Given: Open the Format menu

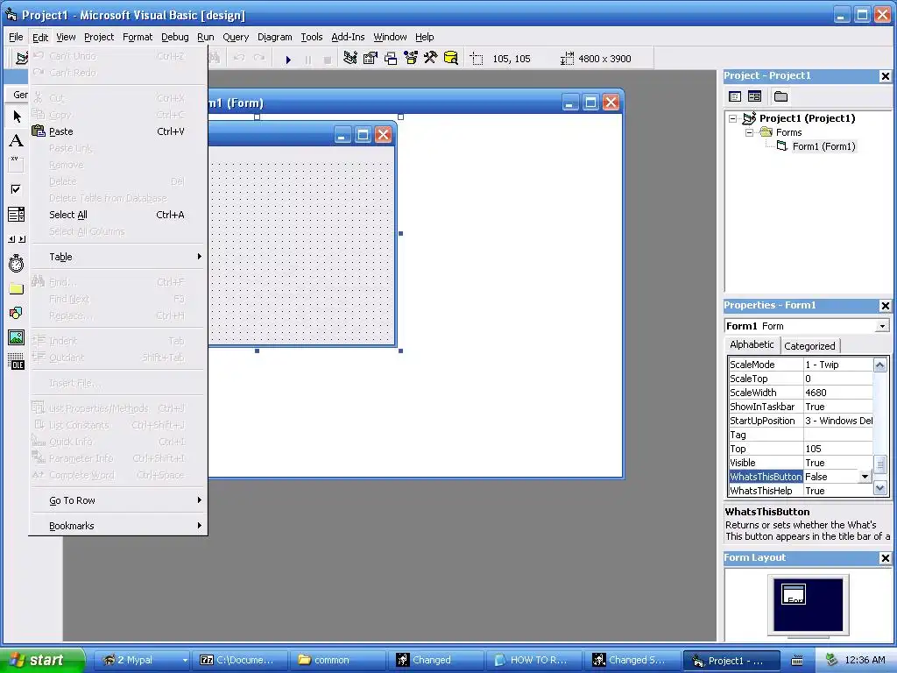Looking at the screenshot, I should click(138, 37).
